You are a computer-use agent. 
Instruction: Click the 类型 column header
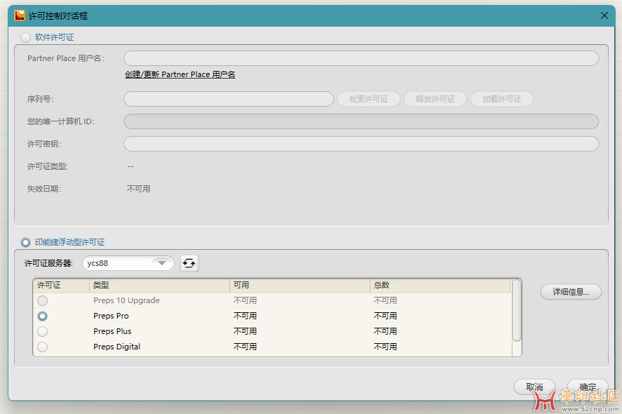point(159,286)
